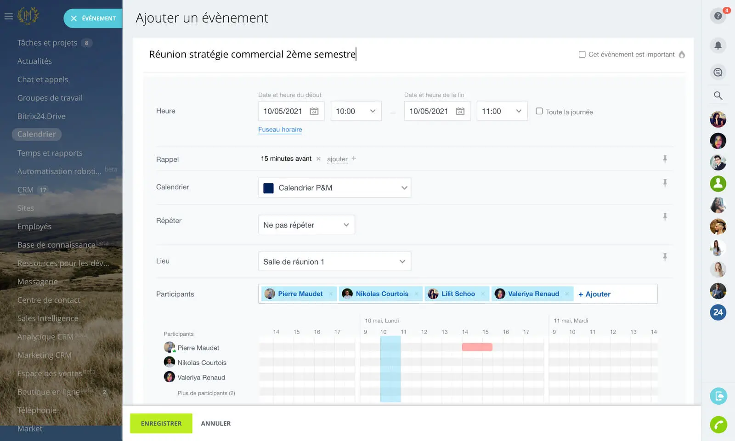Click the search magnifier in right panel

pyautogui.click(x=718, y=96)
